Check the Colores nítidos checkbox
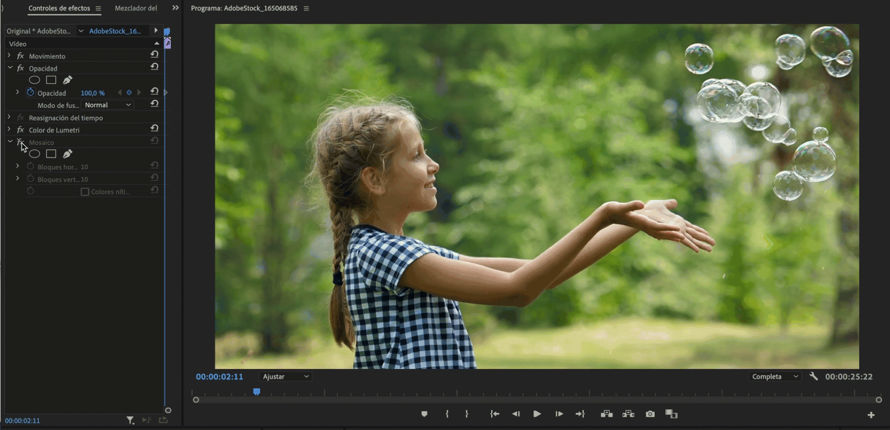 85,192
